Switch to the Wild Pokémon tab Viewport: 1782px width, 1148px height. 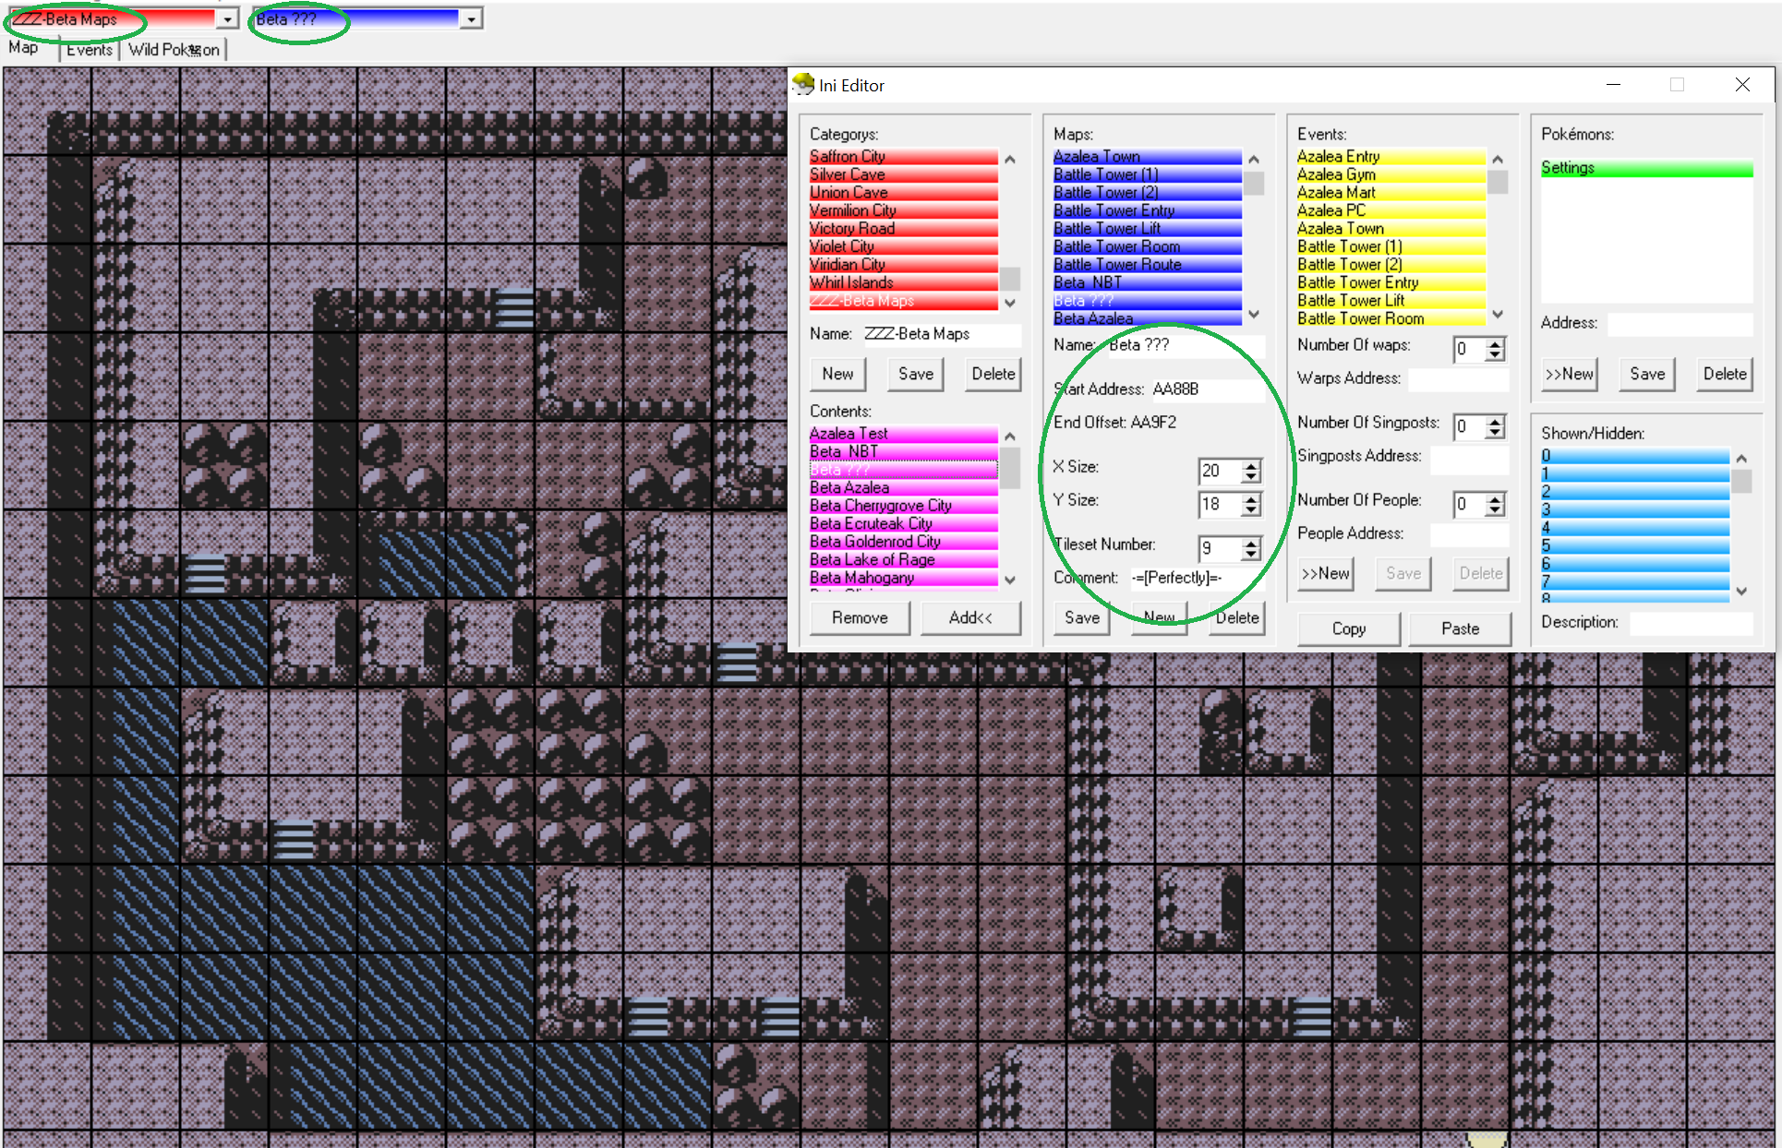[x=174, y=50]
